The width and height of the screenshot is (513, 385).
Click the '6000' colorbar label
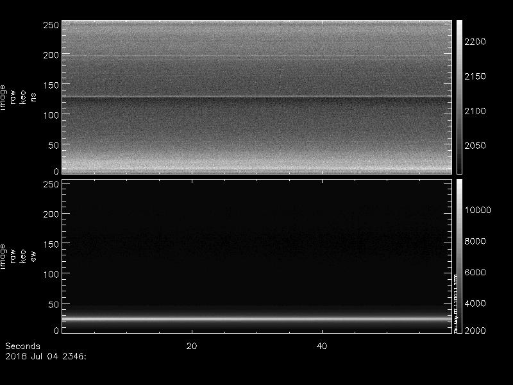click(x=475, y=272)
